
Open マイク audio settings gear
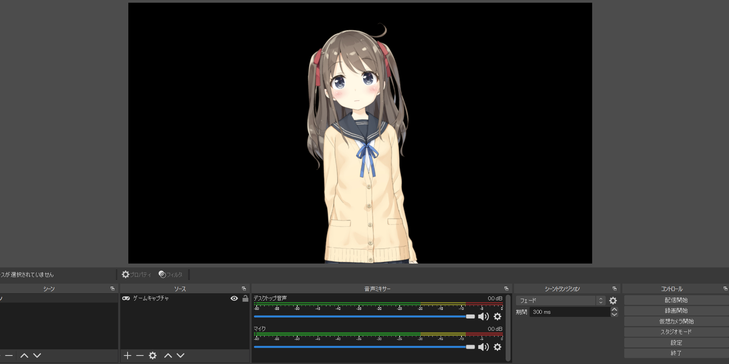[x=497, y=347]
